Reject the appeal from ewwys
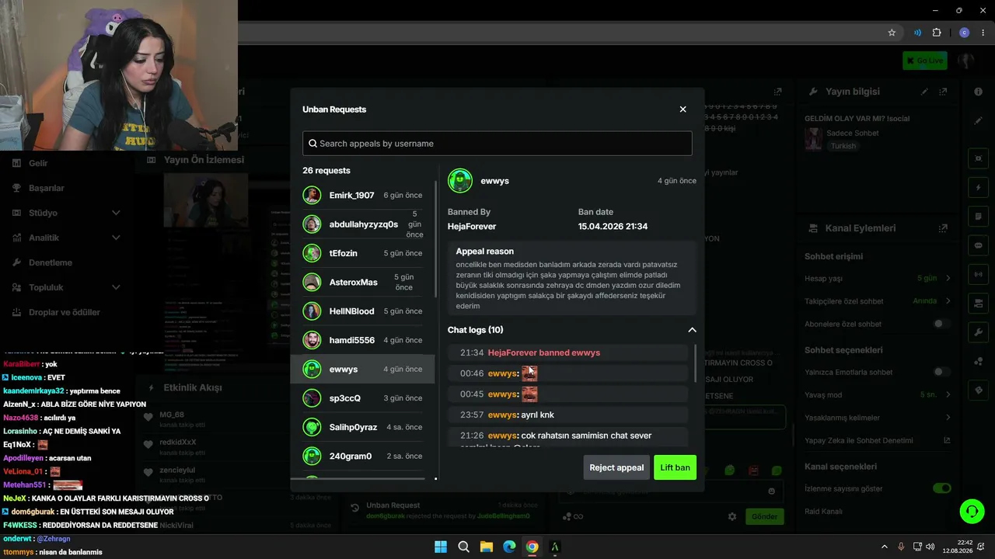995x559 pixels. pyautogui.click(x=616, y=467)
